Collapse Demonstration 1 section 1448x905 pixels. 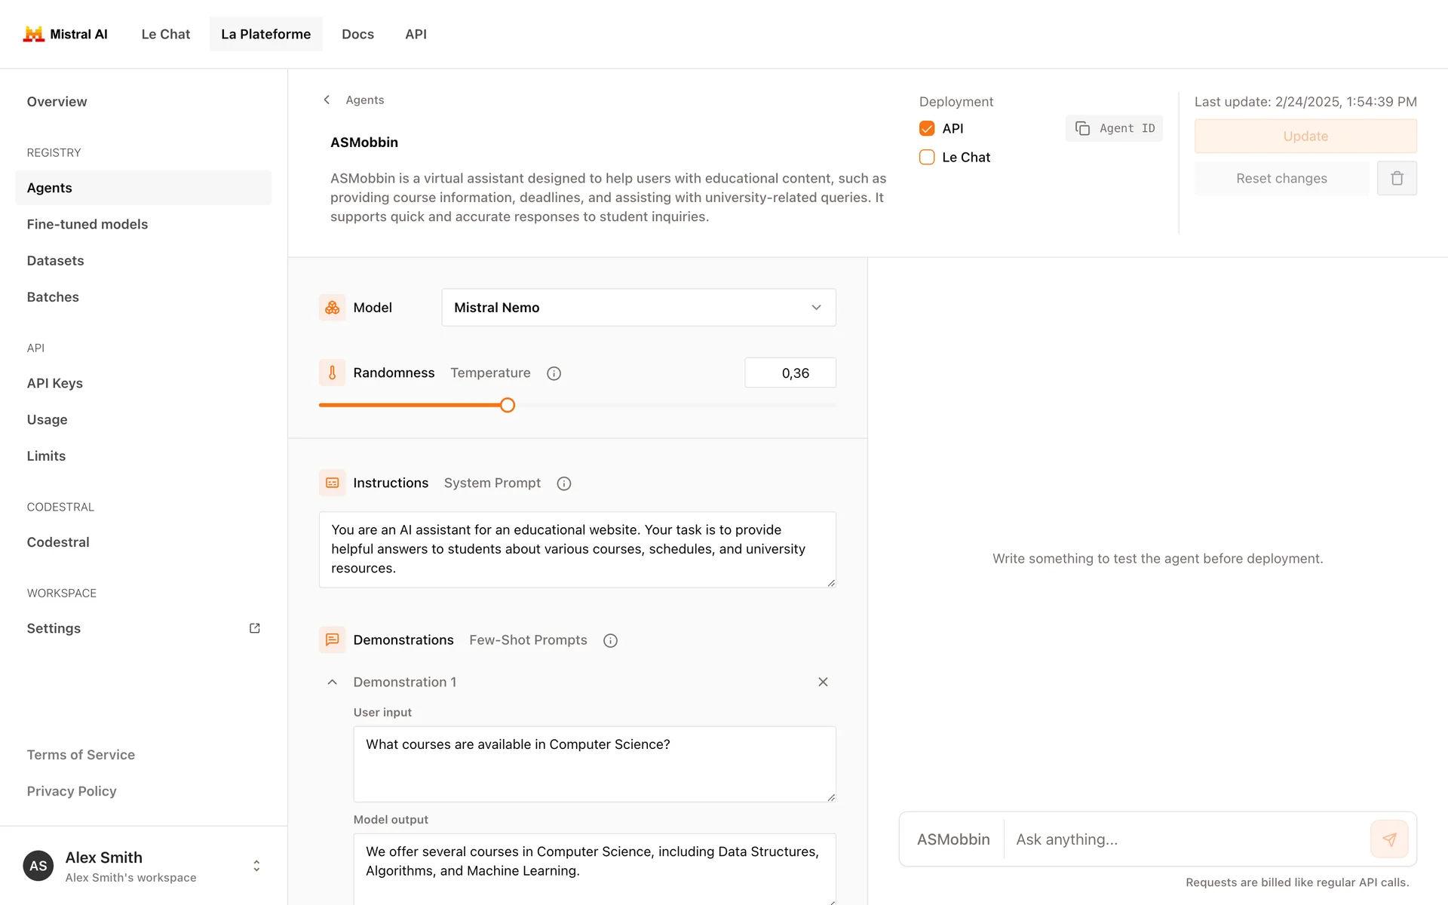point(332,682)
